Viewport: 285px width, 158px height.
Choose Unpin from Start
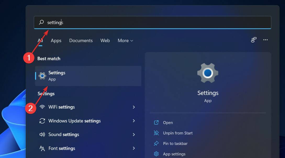pos(178,133)
